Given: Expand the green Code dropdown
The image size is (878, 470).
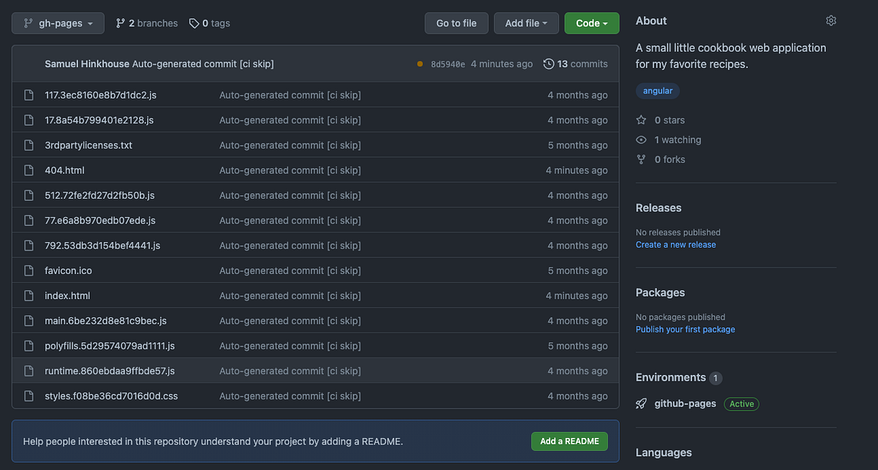Looking at the screenshot, I should pos(591,23).
